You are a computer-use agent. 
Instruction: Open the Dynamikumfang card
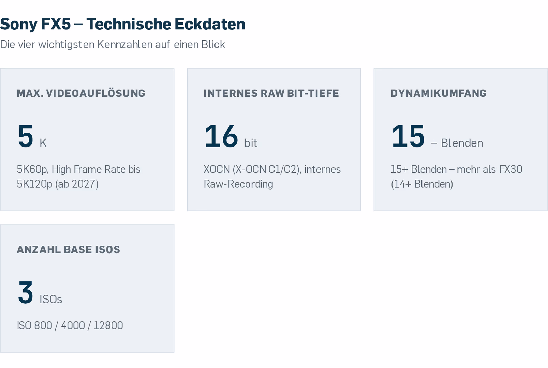pos(461,139)
